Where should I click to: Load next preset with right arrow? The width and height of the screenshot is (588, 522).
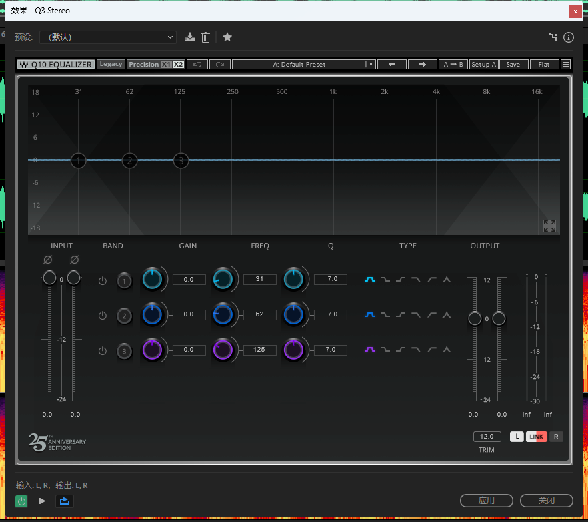422,65
